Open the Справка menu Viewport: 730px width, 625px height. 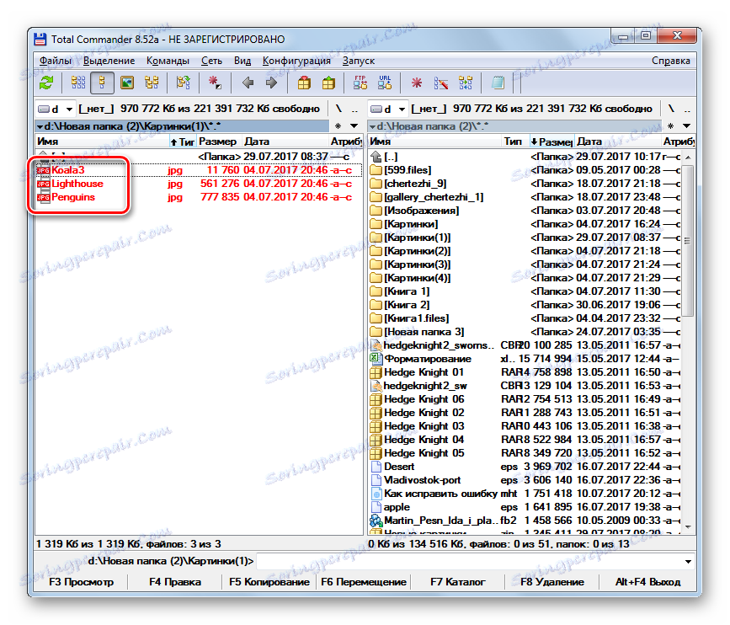[671, 61]
